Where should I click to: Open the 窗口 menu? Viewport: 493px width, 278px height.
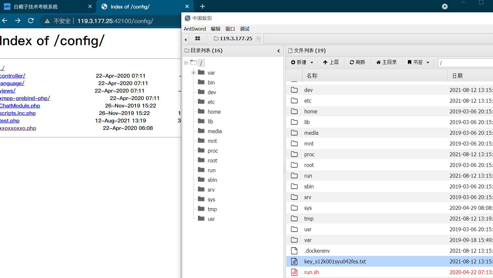[x=230, y=29]
